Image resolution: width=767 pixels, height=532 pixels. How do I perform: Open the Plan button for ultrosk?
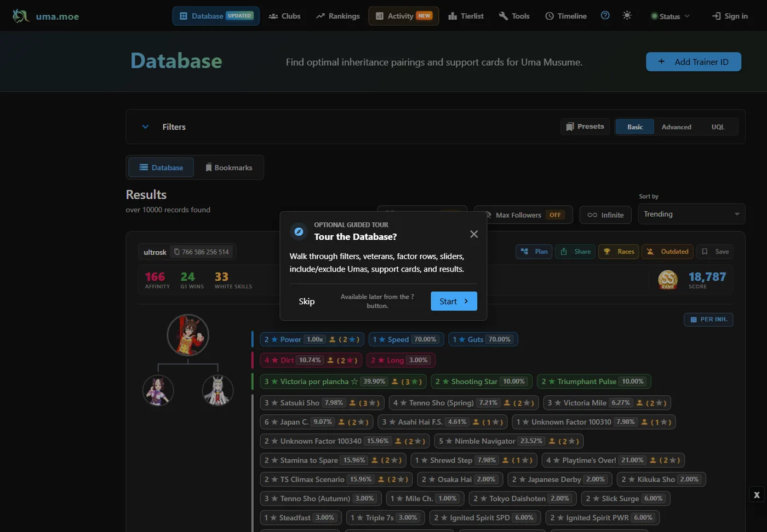[534, 252]
